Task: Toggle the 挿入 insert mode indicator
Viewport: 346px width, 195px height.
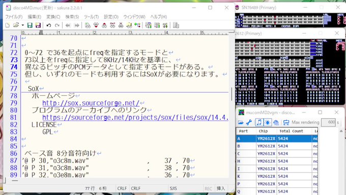Action: tap(221, 188)
